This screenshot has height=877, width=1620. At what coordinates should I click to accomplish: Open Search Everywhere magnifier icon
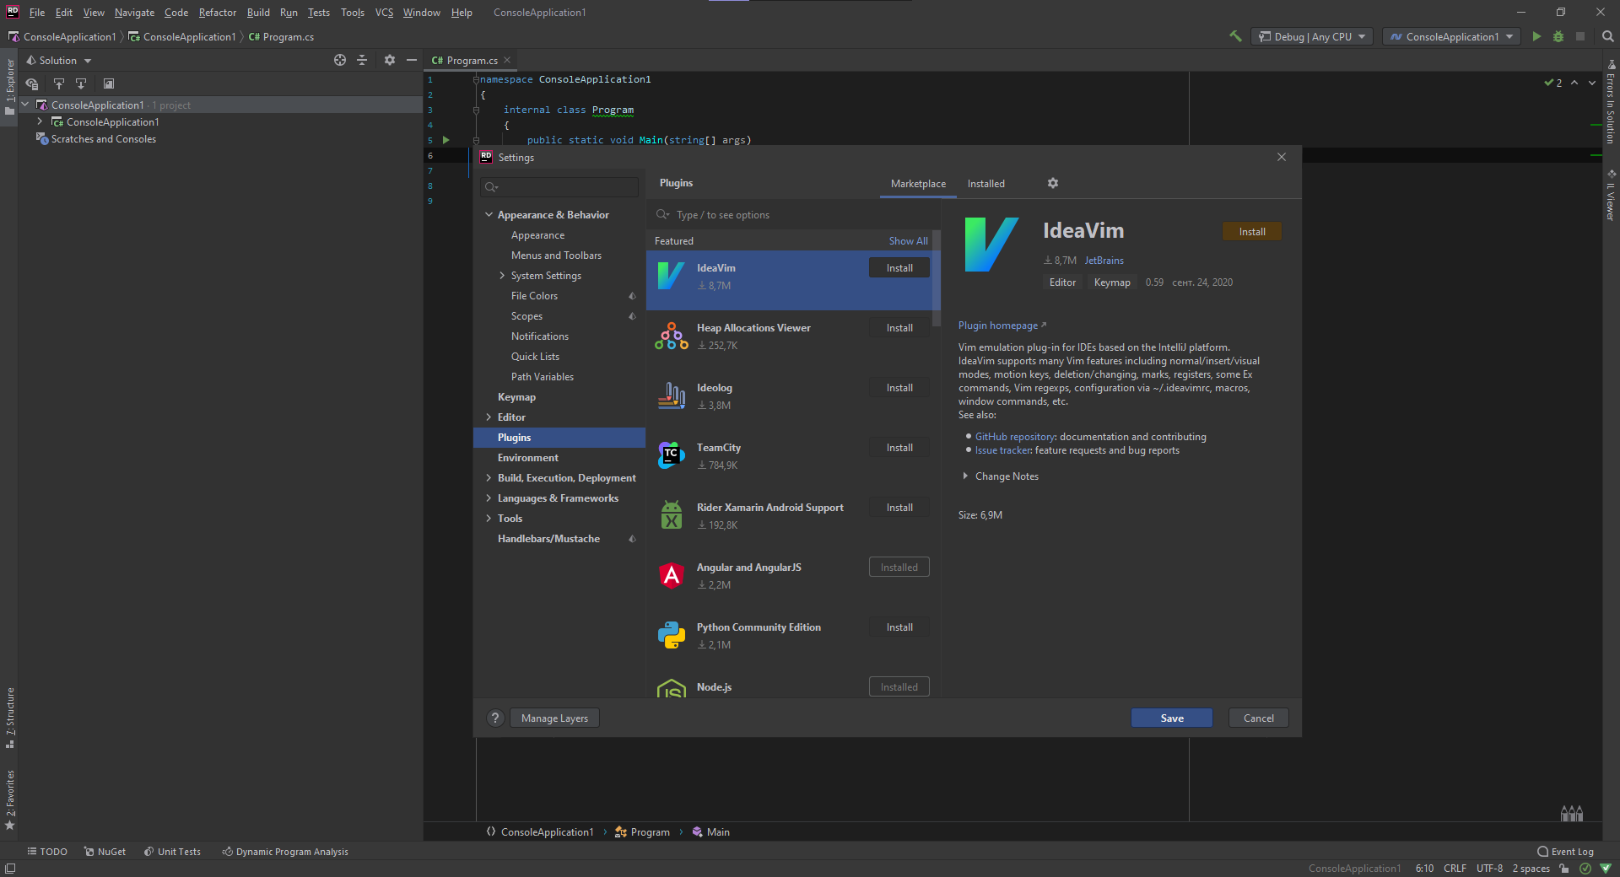(x=1607, y=36)
